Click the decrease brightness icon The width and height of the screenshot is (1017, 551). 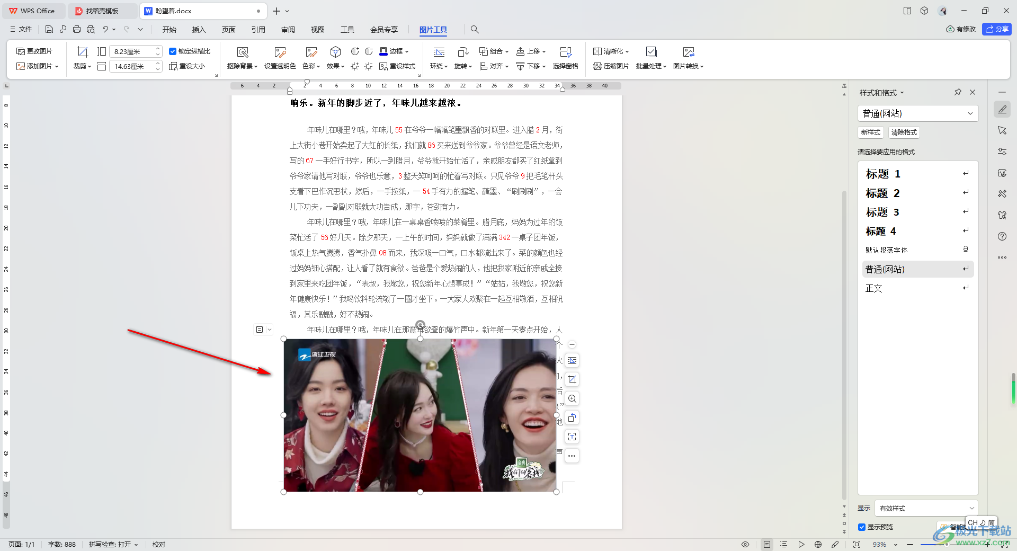[x=369, y=66]
